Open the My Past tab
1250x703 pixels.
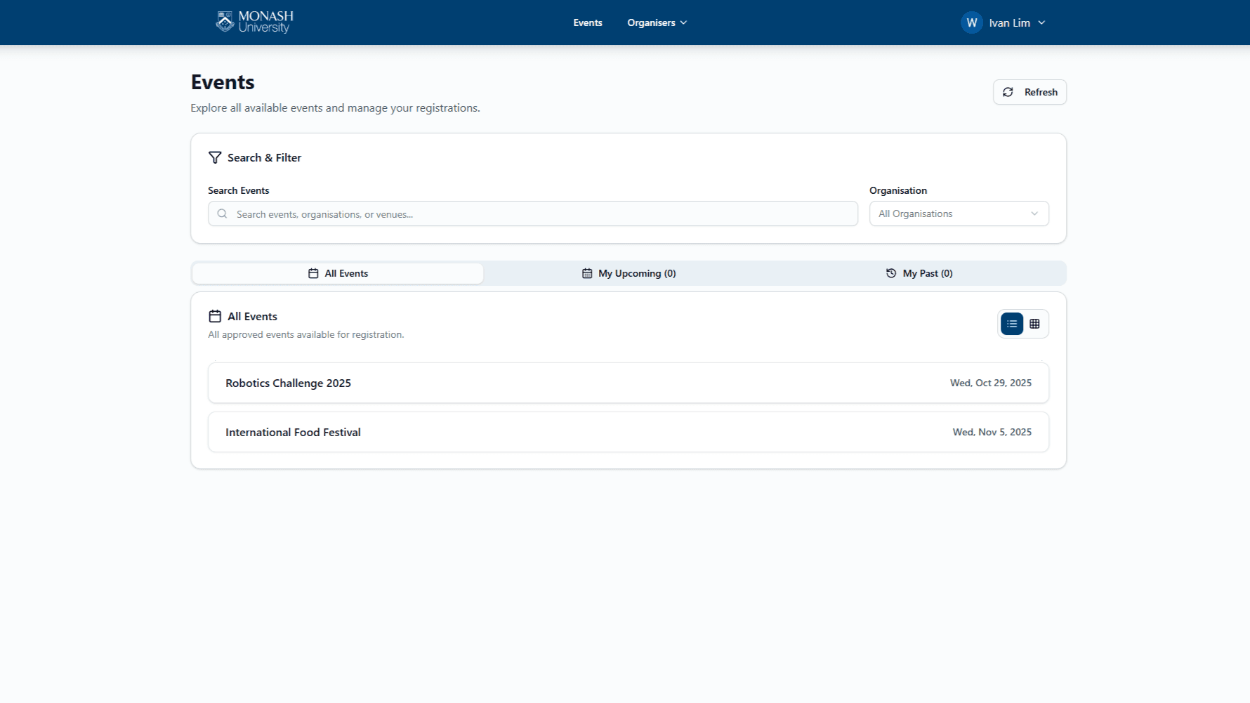tap(919, 273)
